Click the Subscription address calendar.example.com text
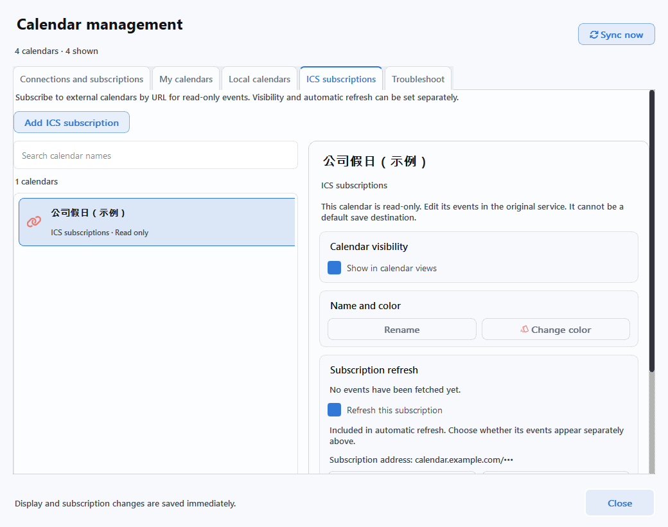The width and height of the screenshot is (668, 527). pyautogui.click(x=421, y=460)
